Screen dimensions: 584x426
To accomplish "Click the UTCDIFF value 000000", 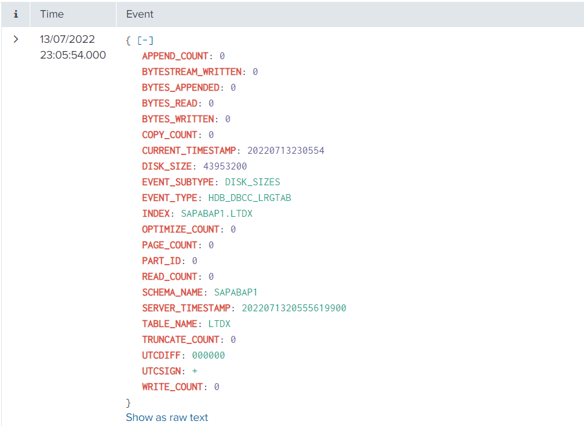I will point(208,355).
